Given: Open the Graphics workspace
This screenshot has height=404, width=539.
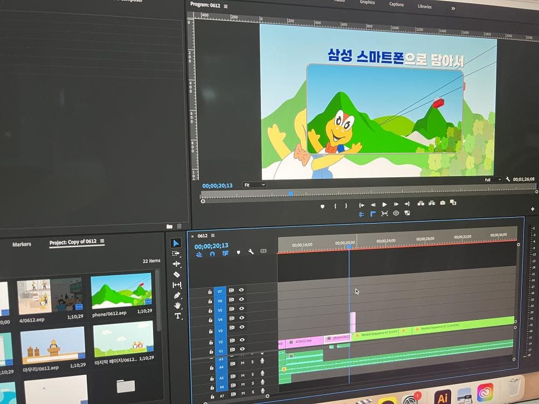Looking at the screenshot, I should 367,2.
